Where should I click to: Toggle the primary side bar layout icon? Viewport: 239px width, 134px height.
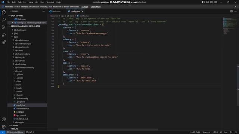[203, 2]
